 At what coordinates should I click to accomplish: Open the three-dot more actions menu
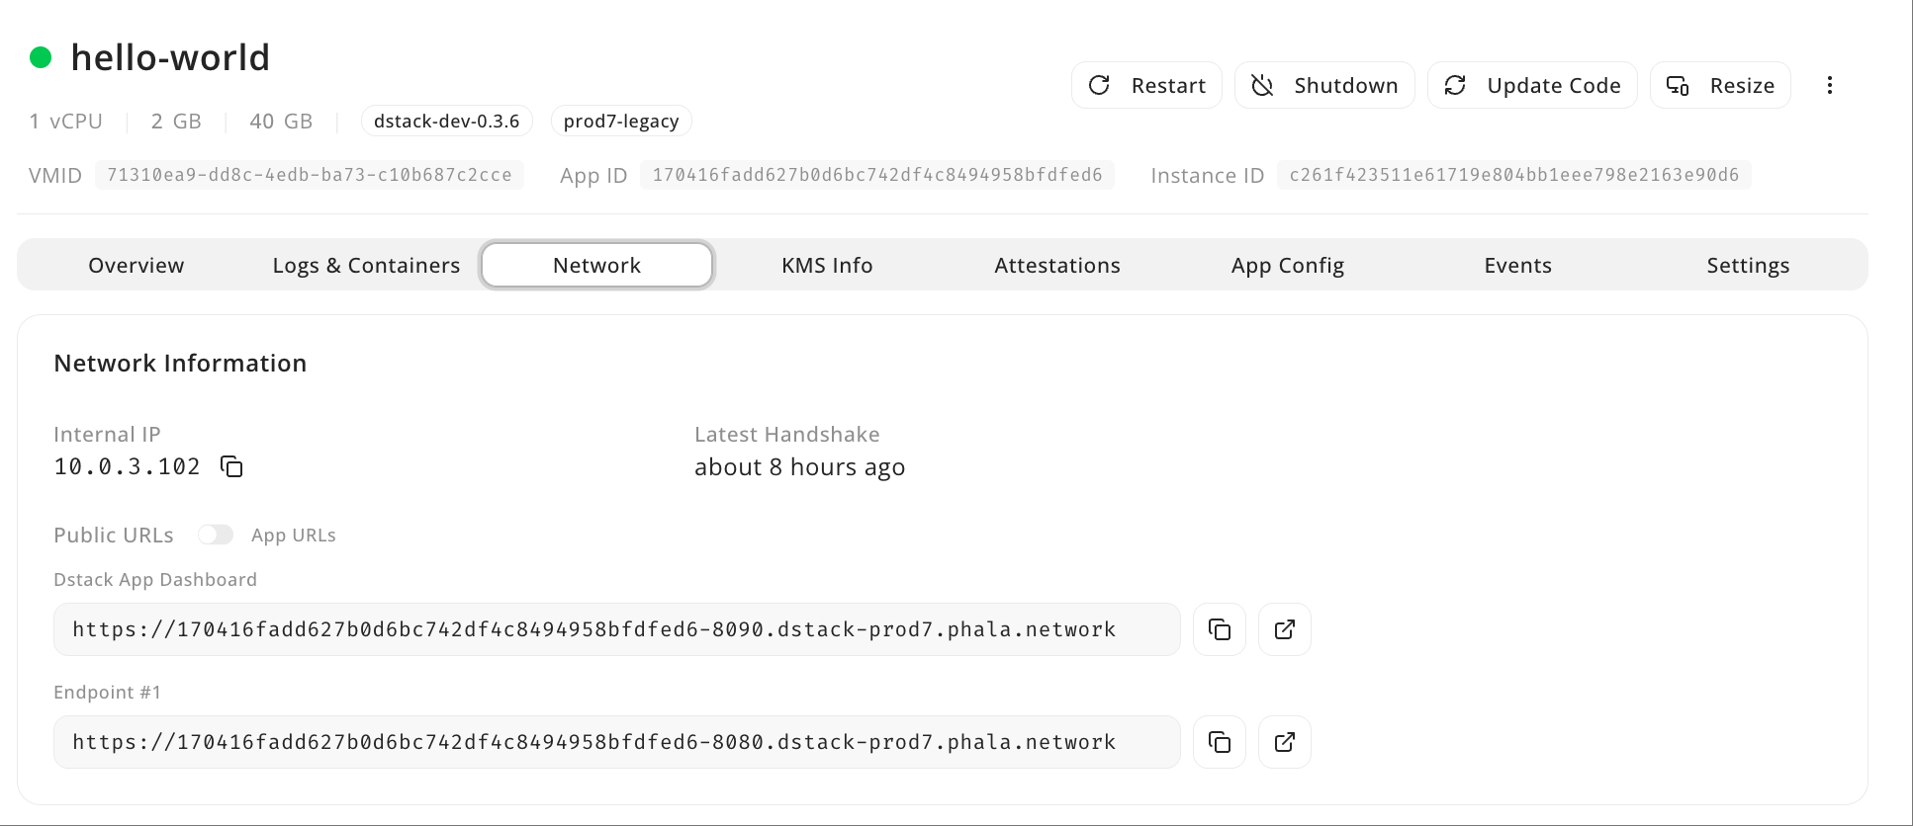tap(1830, 85)
